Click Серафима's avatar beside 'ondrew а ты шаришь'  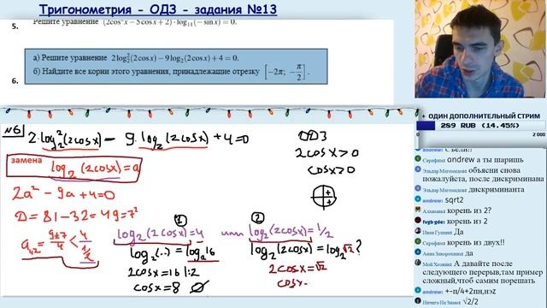point(418,159)
